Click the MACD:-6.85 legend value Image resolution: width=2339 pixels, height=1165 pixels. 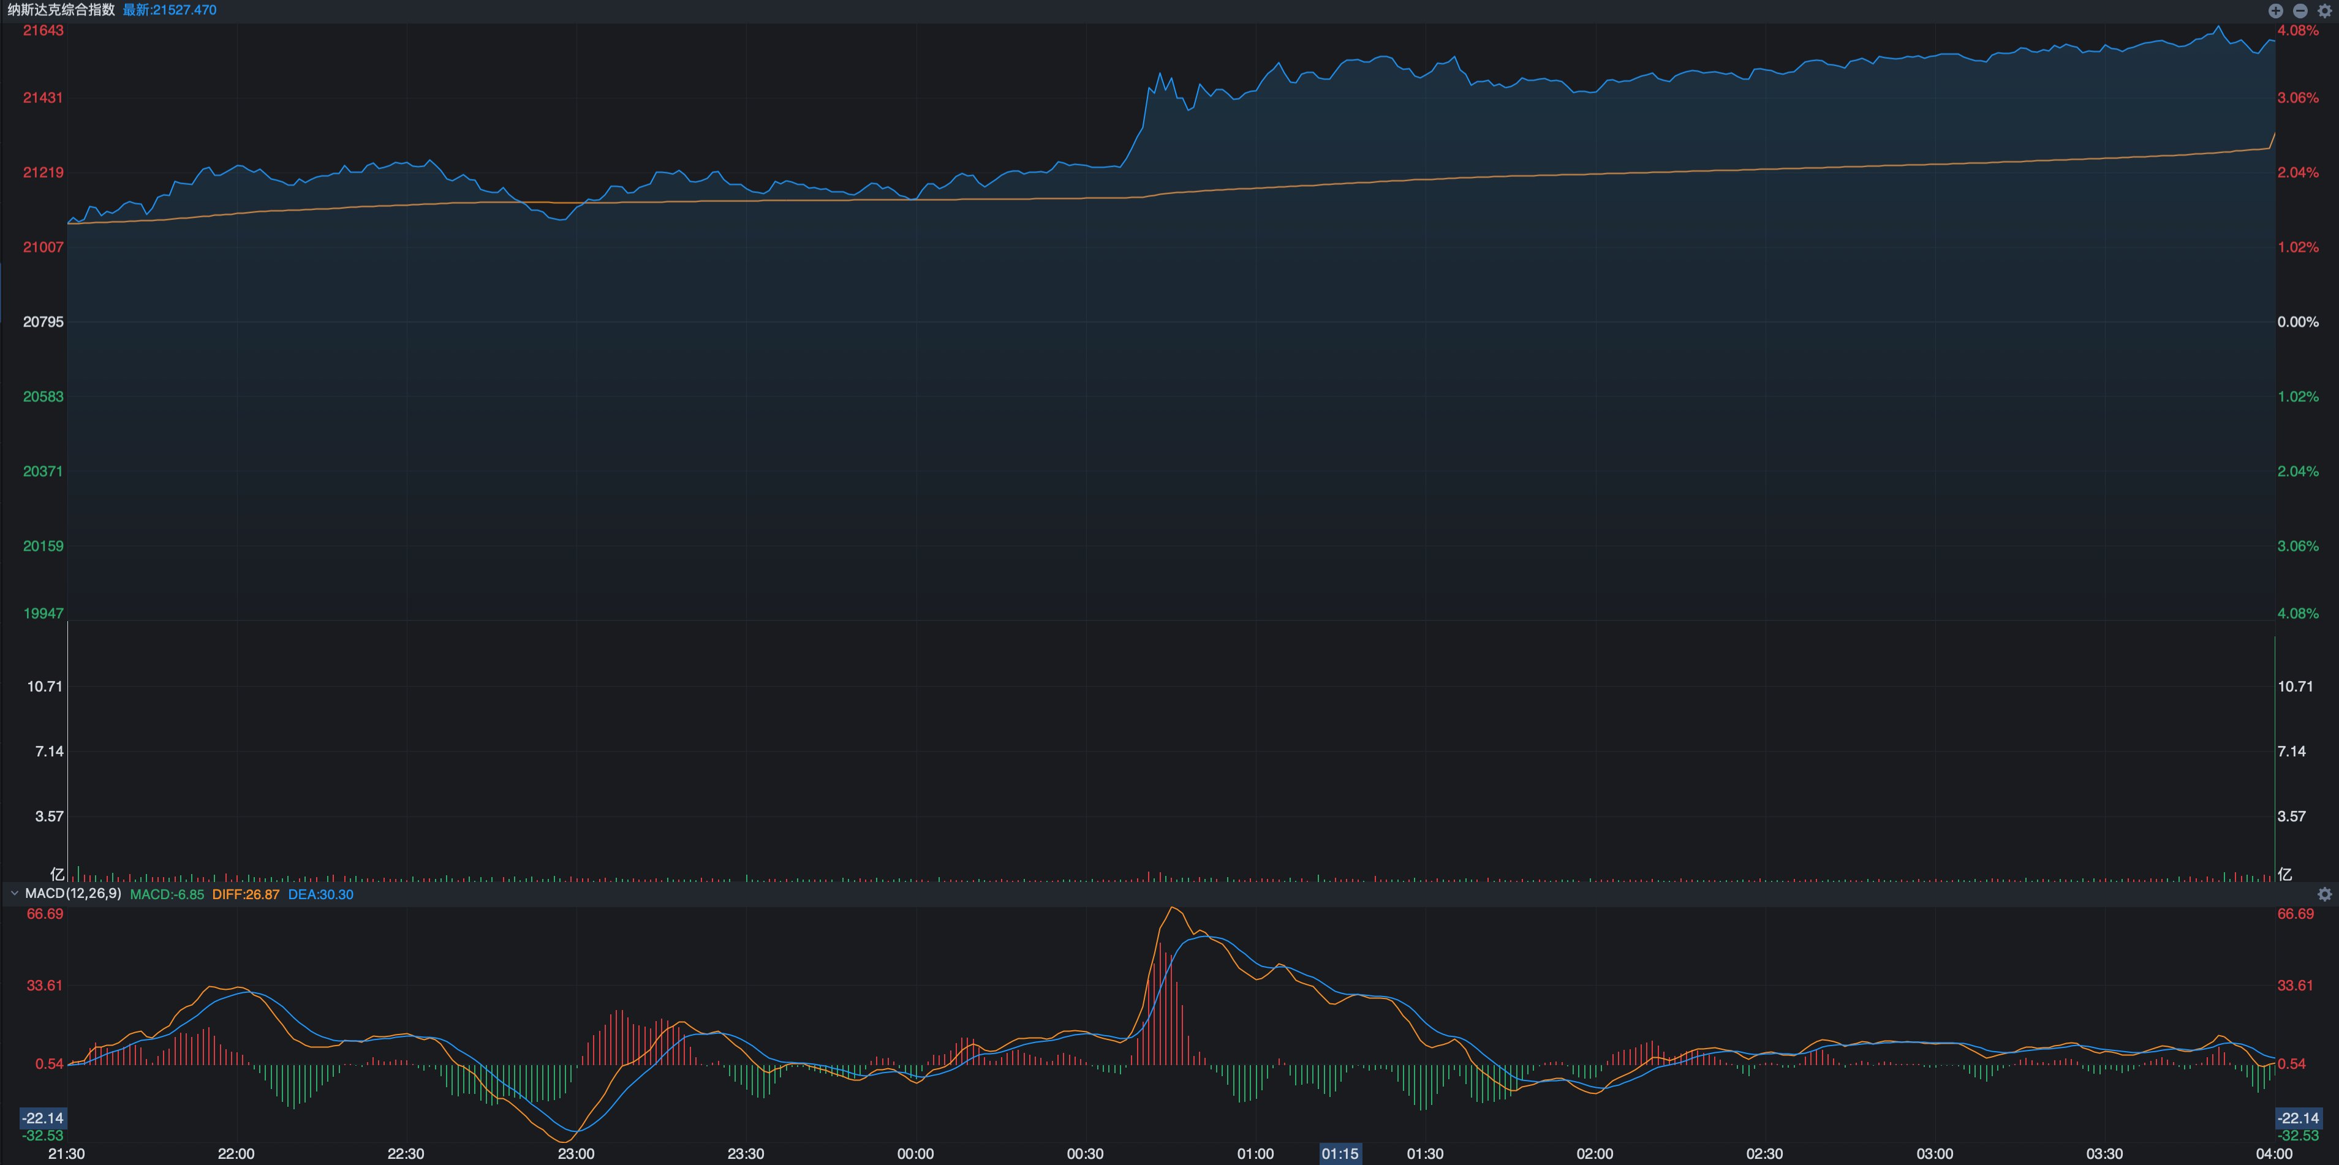tap(167, 894)
